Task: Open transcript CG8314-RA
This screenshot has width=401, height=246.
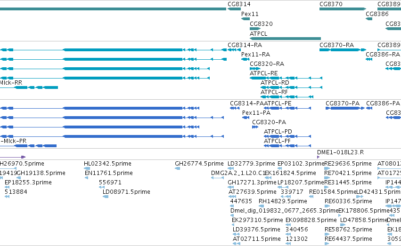Action: [245, 45]
